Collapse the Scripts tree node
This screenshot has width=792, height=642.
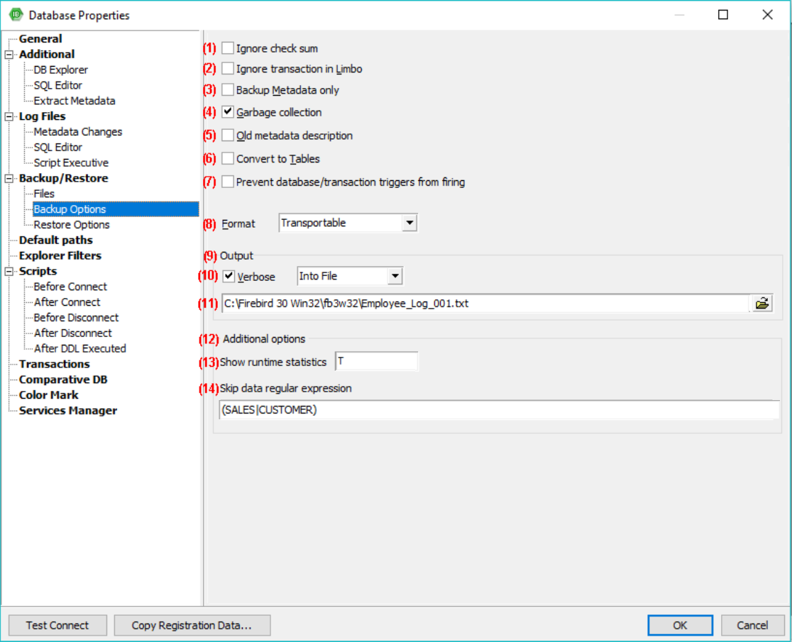tap(9, 272)
